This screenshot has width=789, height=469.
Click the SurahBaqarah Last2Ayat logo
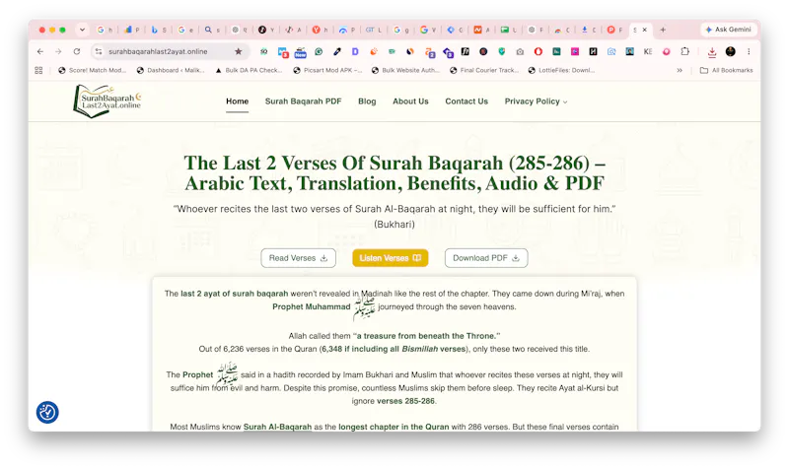tap(107, 101)
